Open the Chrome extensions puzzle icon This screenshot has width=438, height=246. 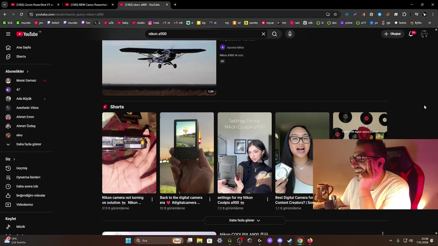(404, 14)
